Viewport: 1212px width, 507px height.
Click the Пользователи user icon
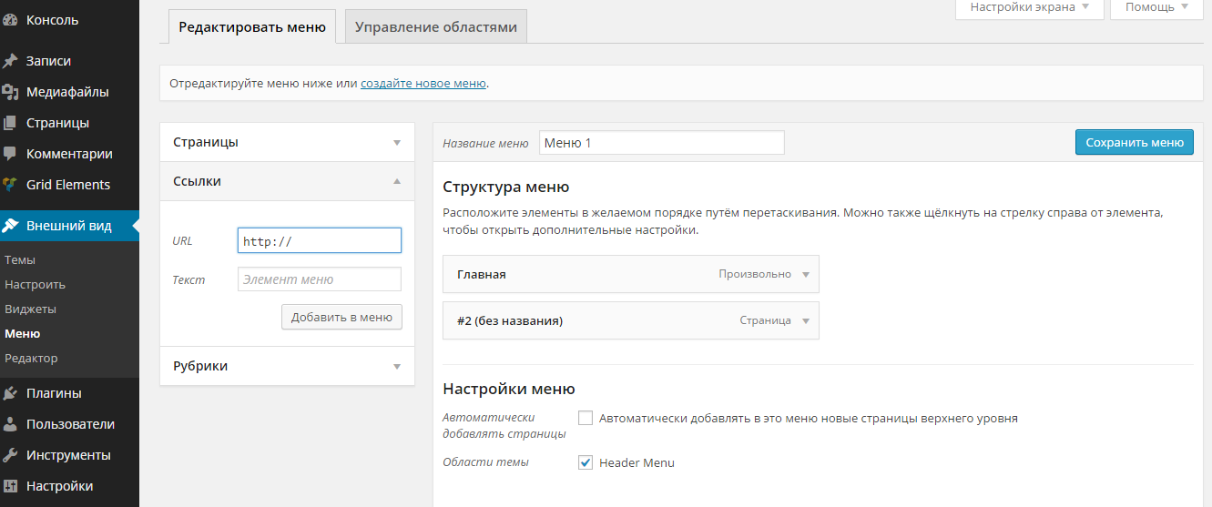tap(11, 424)
